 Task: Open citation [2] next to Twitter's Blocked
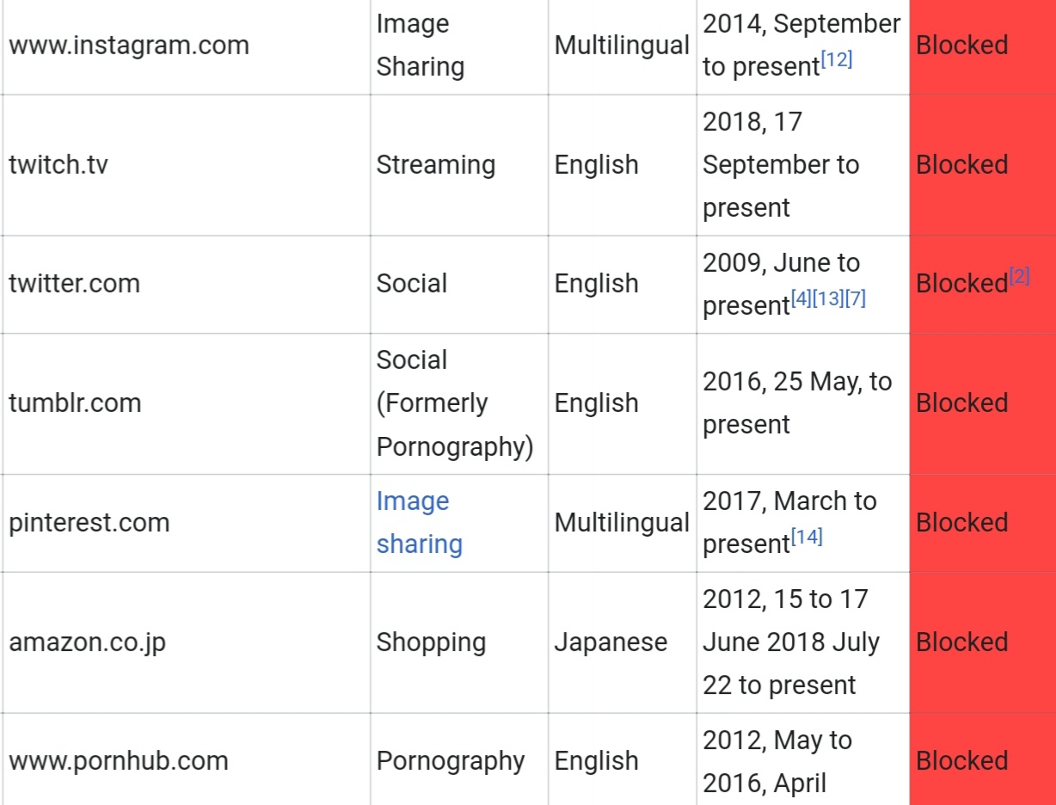tap(1019, 277)
